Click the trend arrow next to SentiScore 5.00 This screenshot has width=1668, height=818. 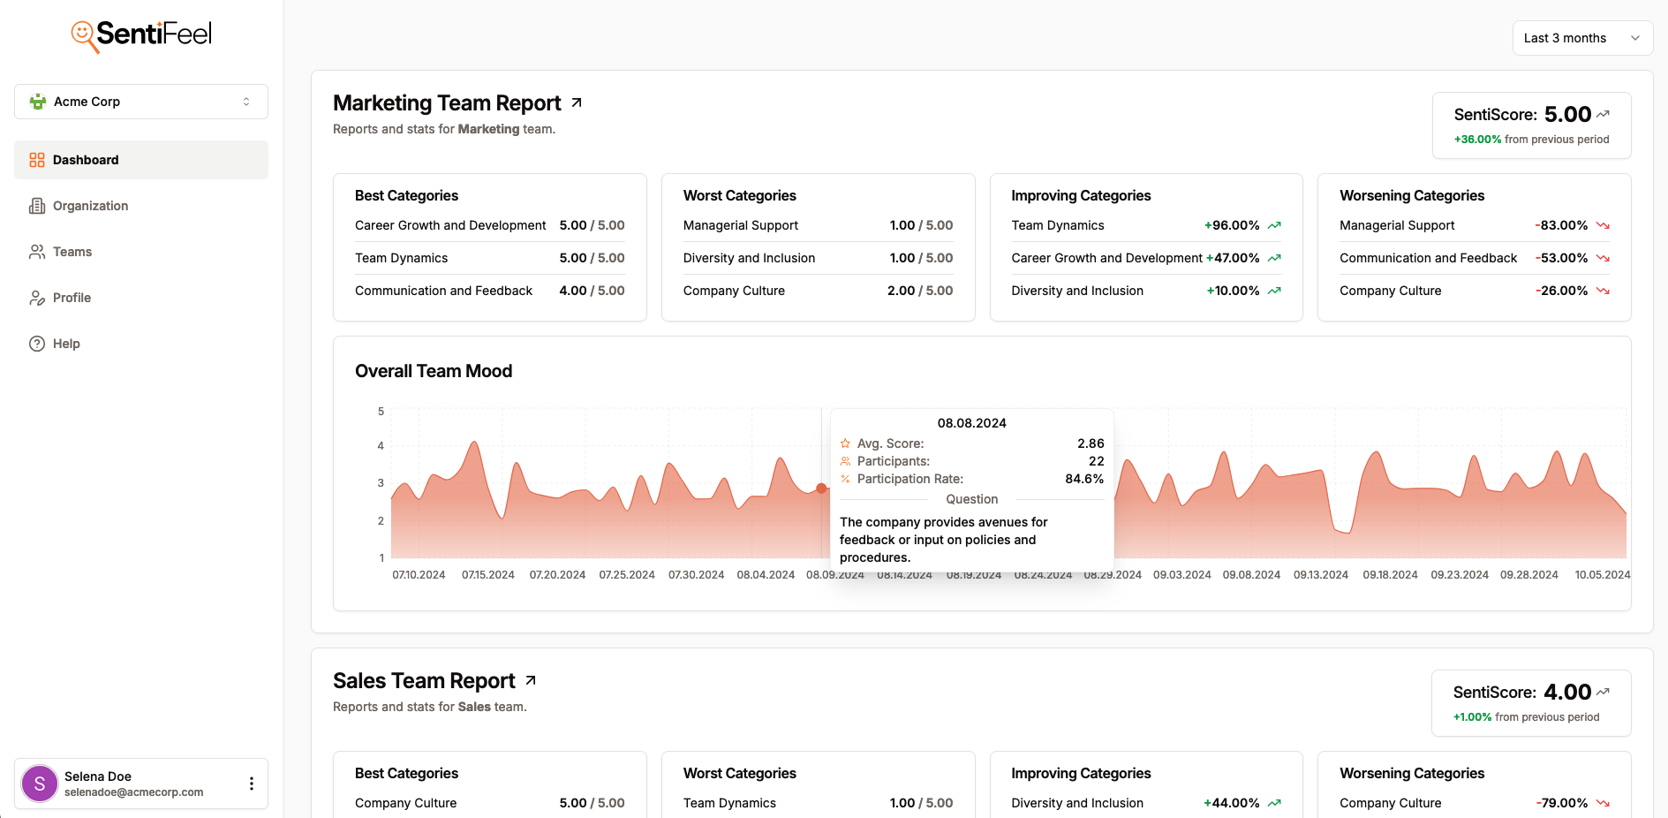click(x=1604, y=113)
